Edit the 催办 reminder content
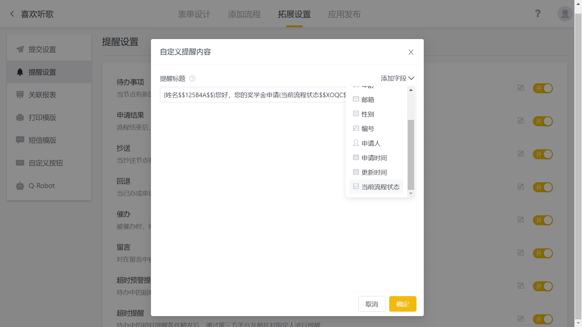 pyautogui.click(x=521, y=220)
